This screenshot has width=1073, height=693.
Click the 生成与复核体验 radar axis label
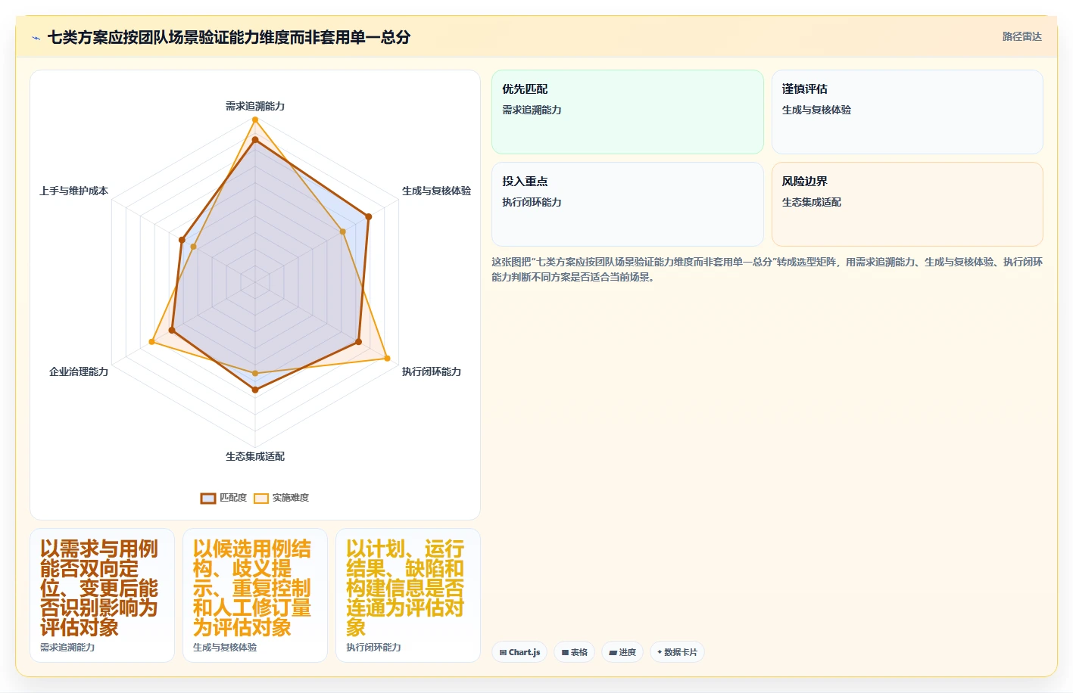(x=436, y=191)
